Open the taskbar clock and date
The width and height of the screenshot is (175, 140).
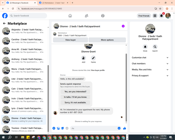[163, 137]
